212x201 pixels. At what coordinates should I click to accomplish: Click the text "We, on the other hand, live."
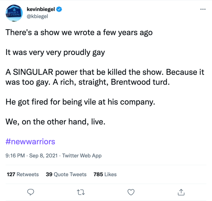56,122
